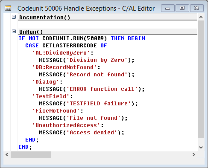The image size is (208, 168).
Task: Click the OnRun() trigger header
Action: (108, 32)
